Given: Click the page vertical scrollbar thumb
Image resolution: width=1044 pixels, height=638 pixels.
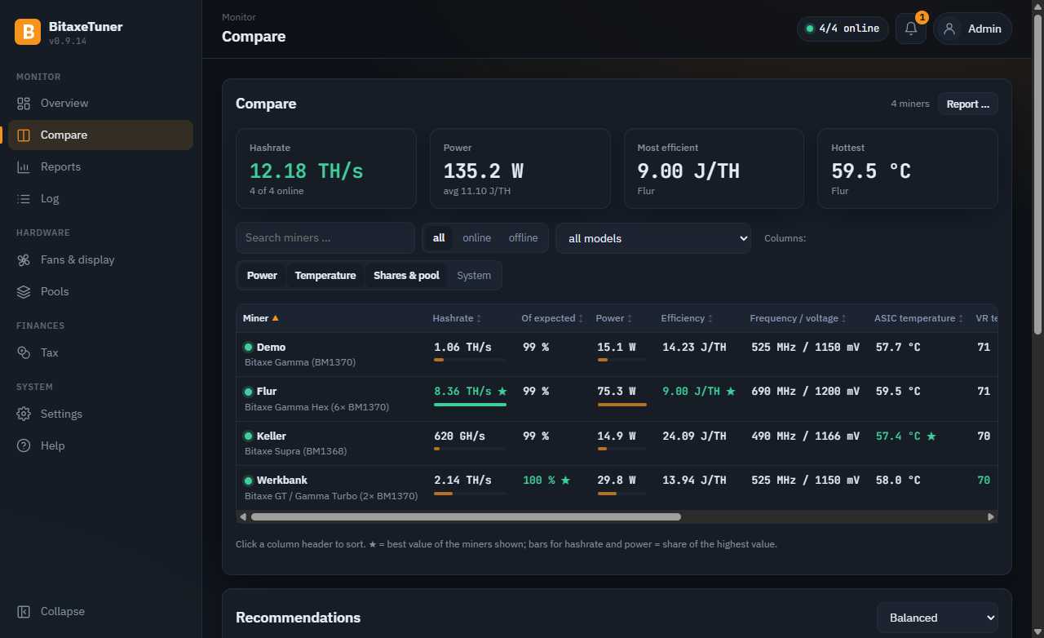Looking at the screenshot, I should (x=1037, y=175).
